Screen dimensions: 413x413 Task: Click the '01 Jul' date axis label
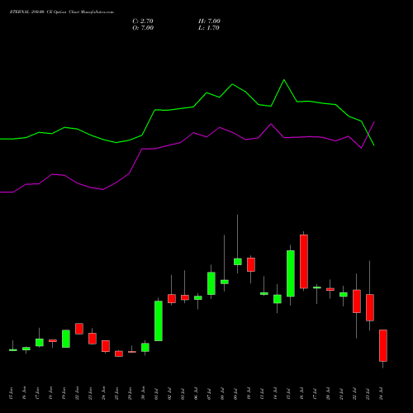coord(156,393)
